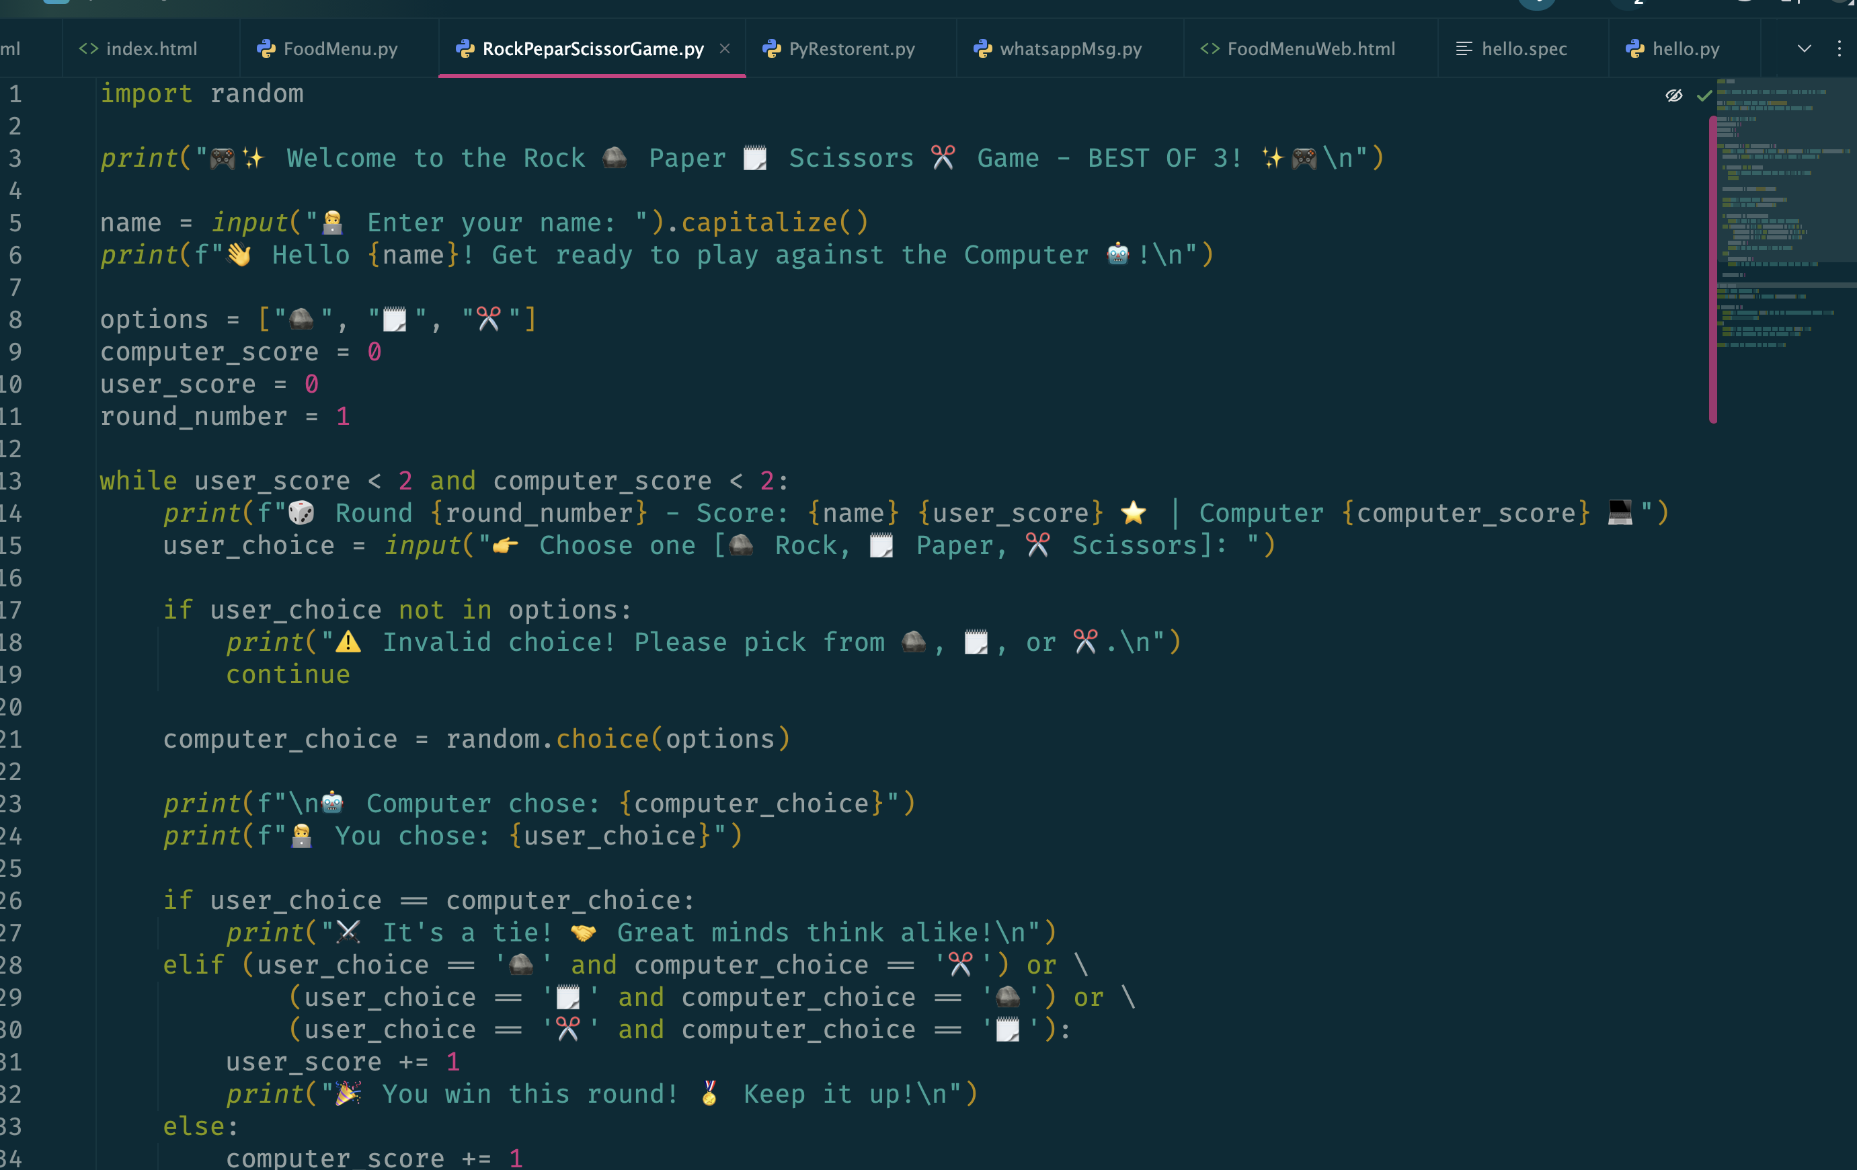
Task: Click the Python icon on FoodMenu.py tab
Action: pos(266,48)
